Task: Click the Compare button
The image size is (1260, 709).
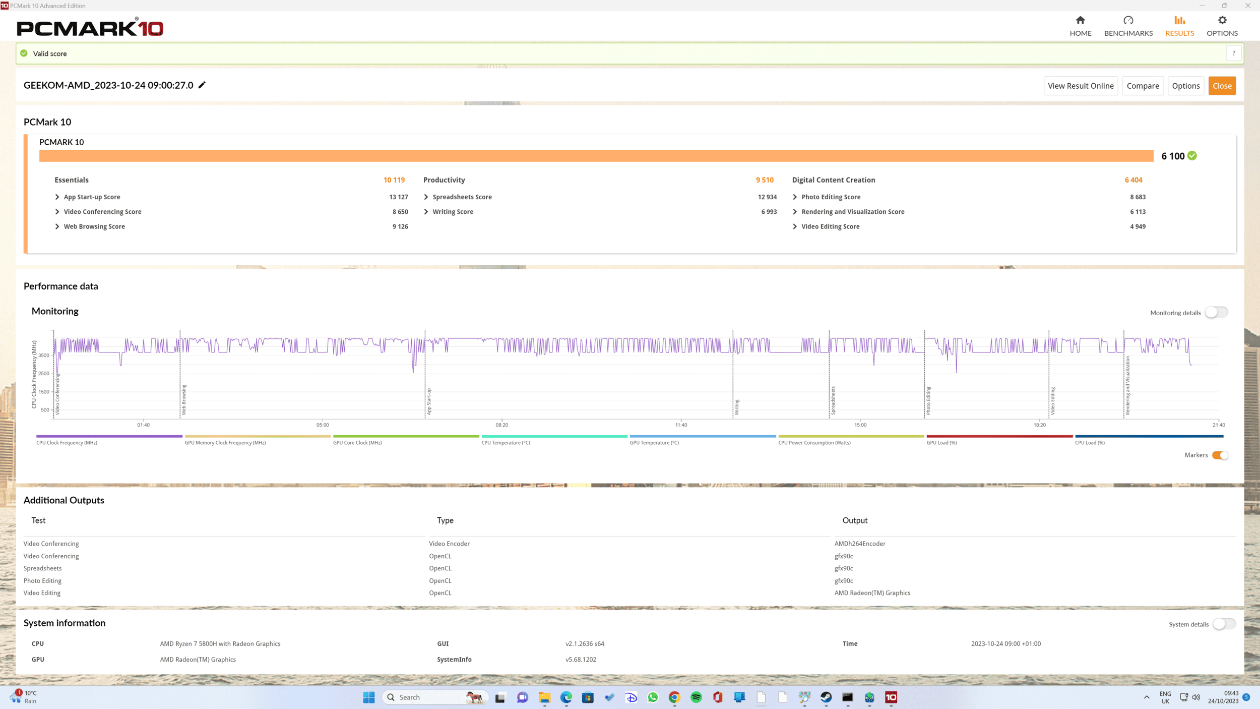Action: [x=1143, y=86]
